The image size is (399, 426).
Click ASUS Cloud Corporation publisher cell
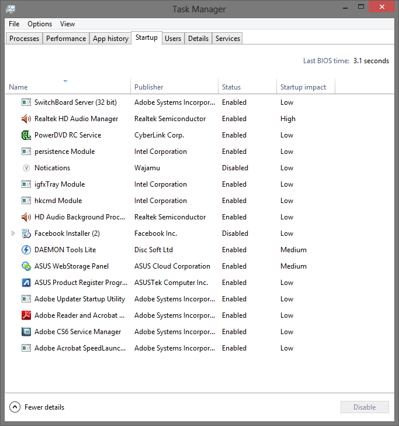point(172,266)
